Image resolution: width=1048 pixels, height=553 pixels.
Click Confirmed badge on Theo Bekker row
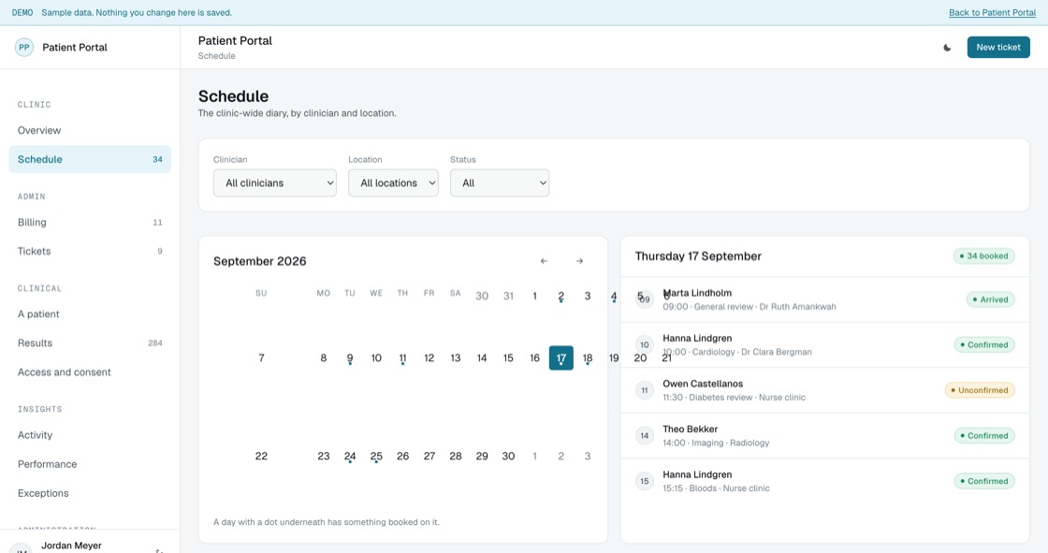tap(983, 436)
